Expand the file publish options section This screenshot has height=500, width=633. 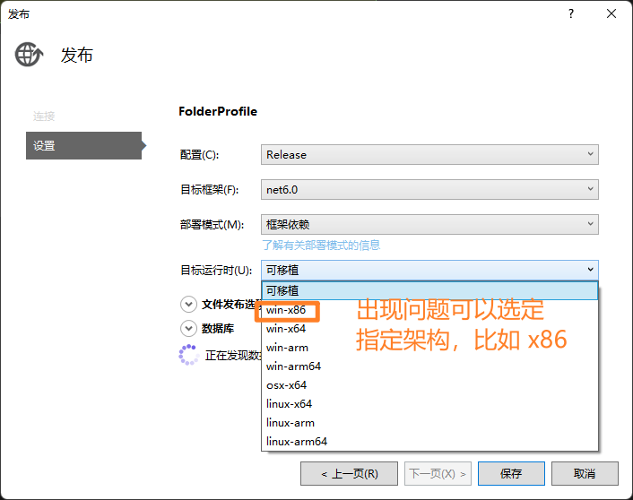(x=188, y=304)
